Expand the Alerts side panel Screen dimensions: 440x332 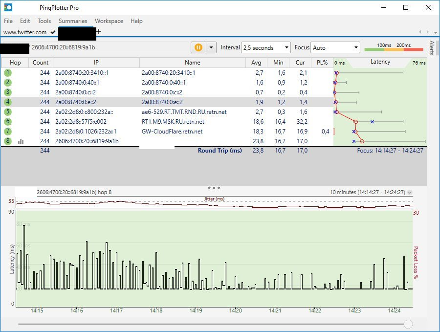point(432,48)
